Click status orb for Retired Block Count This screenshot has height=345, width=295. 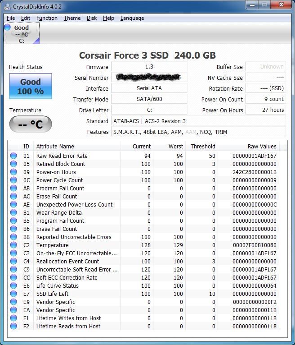pyautogui.click(x=13, y=164)
